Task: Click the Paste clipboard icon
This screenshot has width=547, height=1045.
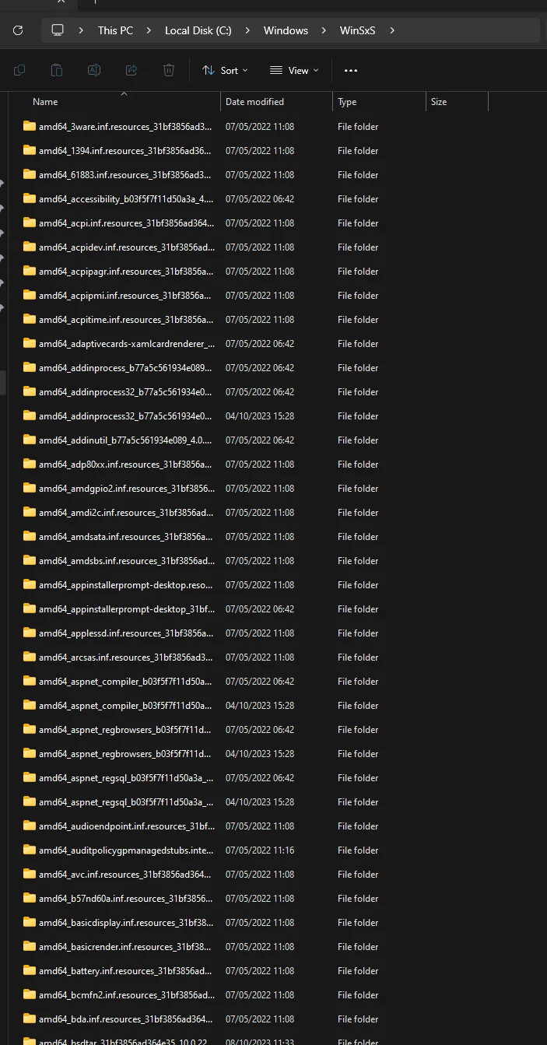Action: pos(57,70)
